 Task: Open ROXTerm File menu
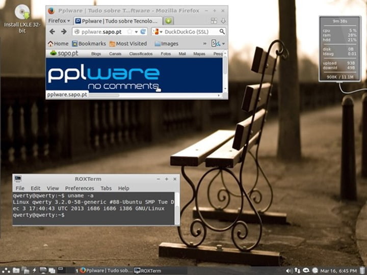(20, 188)
